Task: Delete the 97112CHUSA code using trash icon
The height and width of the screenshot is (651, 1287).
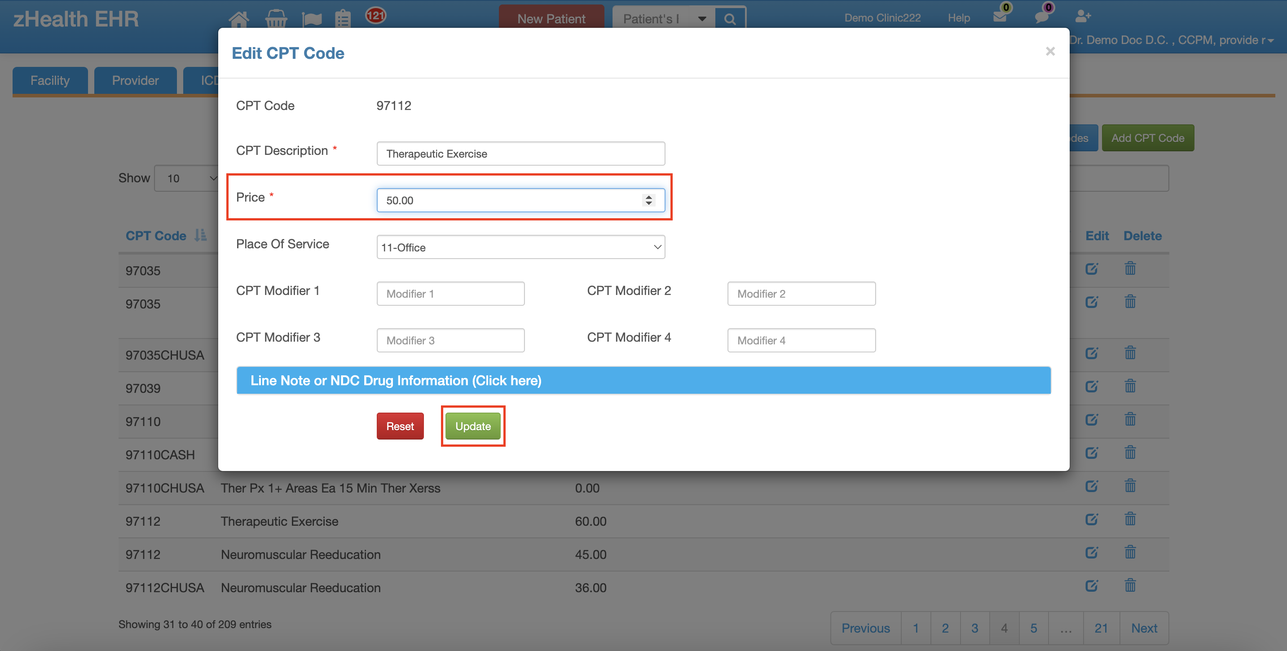Action: pos(1131,585)
